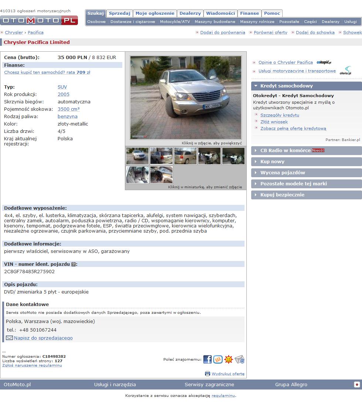Open the VIN help question mark icon

[x=74, y=264]
